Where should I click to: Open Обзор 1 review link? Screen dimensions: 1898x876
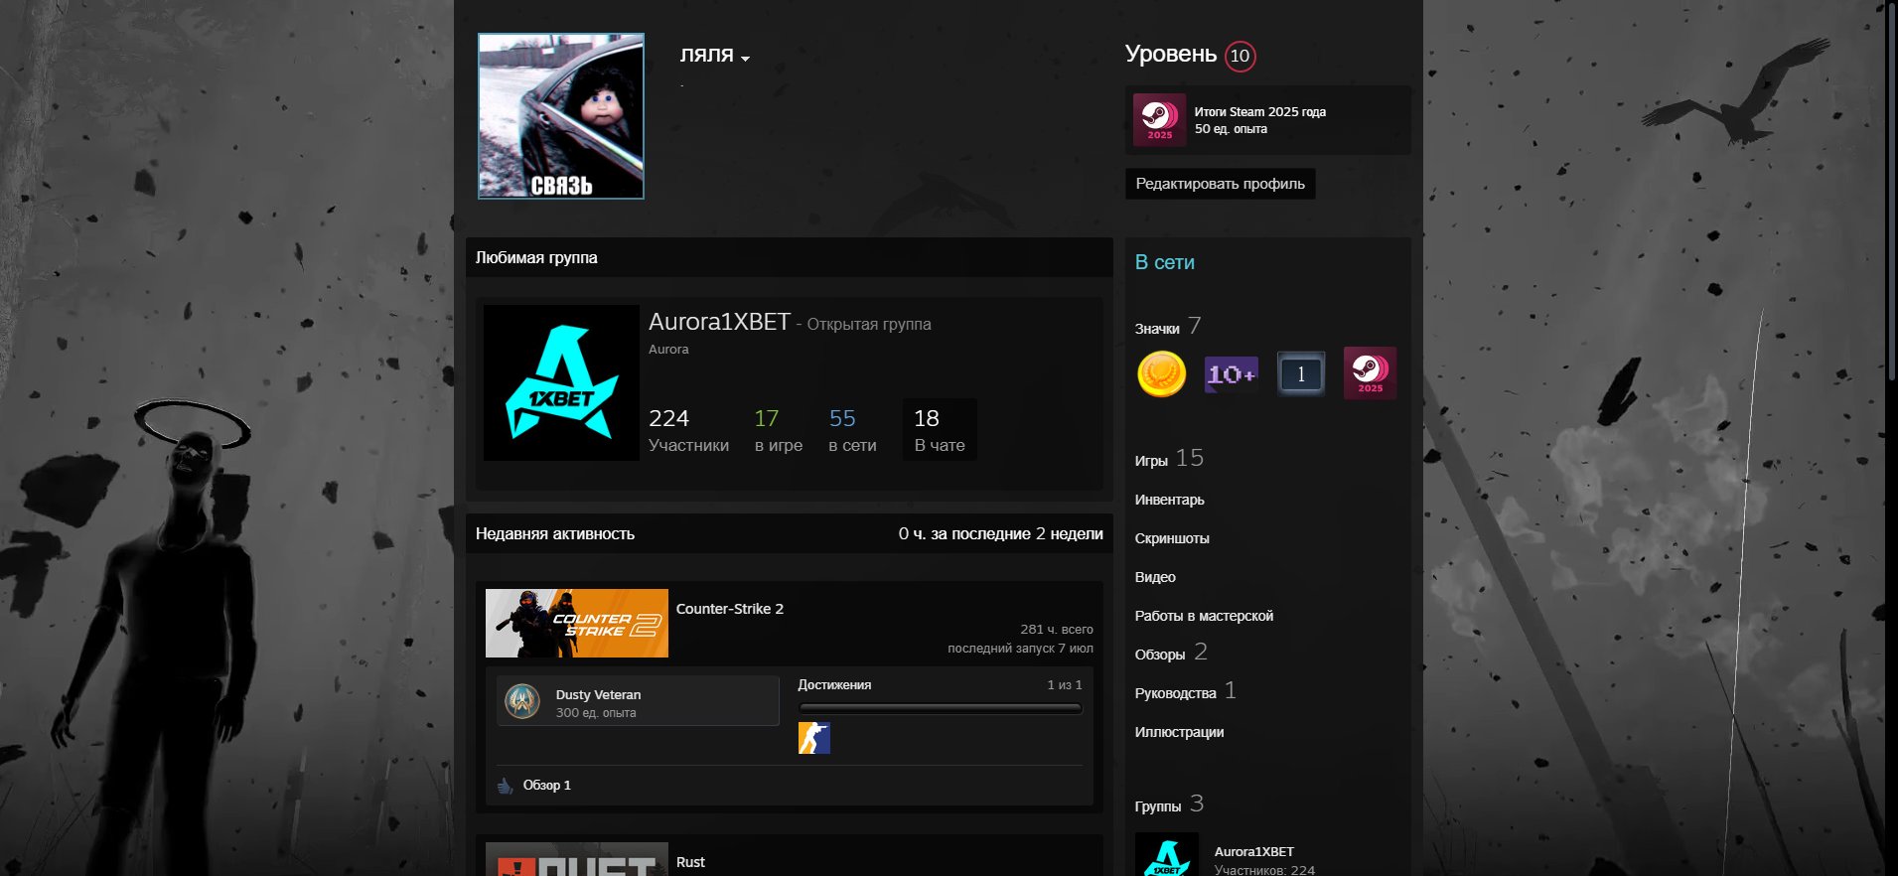[x=546, y=786]
